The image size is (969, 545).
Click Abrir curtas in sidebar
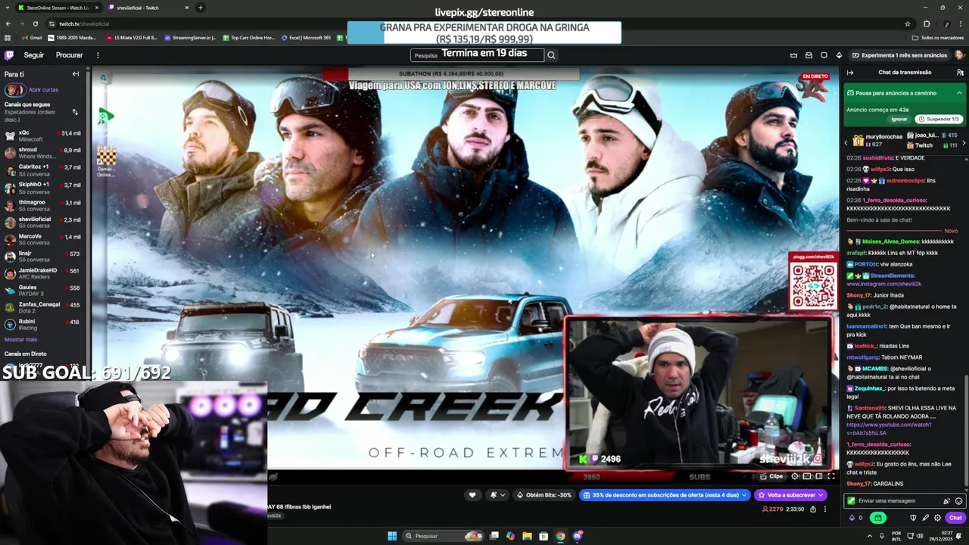pyautogui.click(x=43, y=90)
